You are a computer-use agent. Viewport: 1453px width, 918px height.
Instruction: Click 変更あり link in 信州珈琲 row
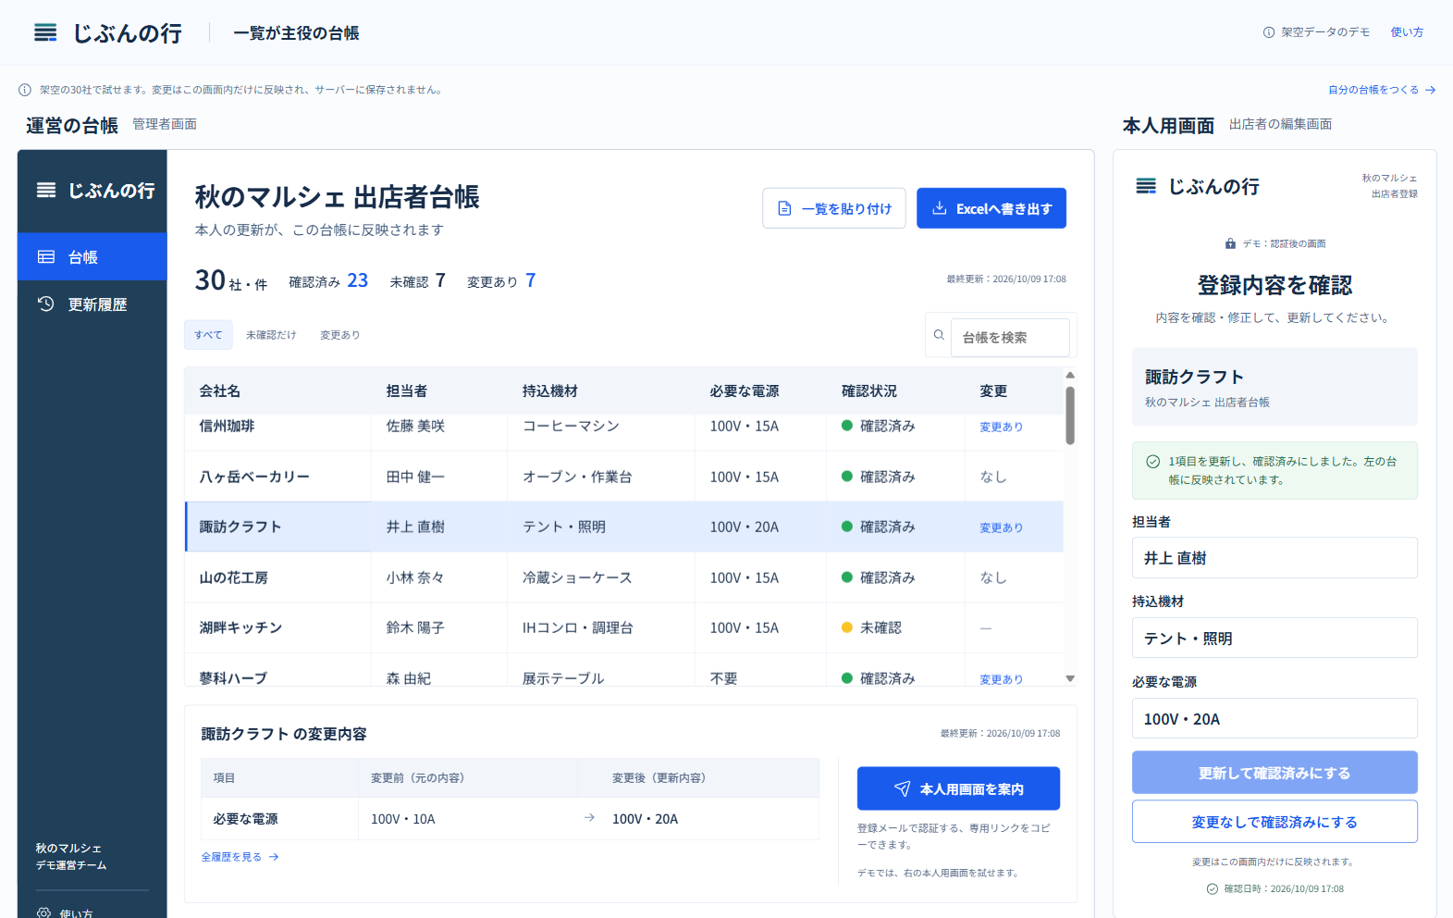tap(1001, 427)
